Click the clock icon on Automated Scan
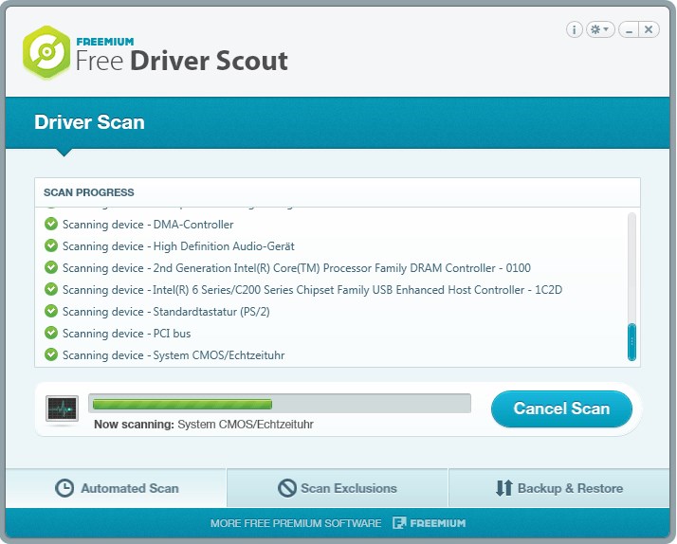Image resolution: width=677 pixels, height=544 pixels. click(x=64, y=488)
